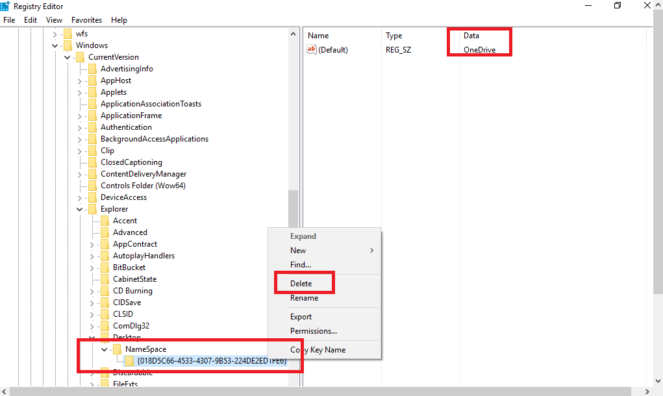Click the Registry Editor title bar icon
This screenshot has height=396, width=663.
[6, 6]
